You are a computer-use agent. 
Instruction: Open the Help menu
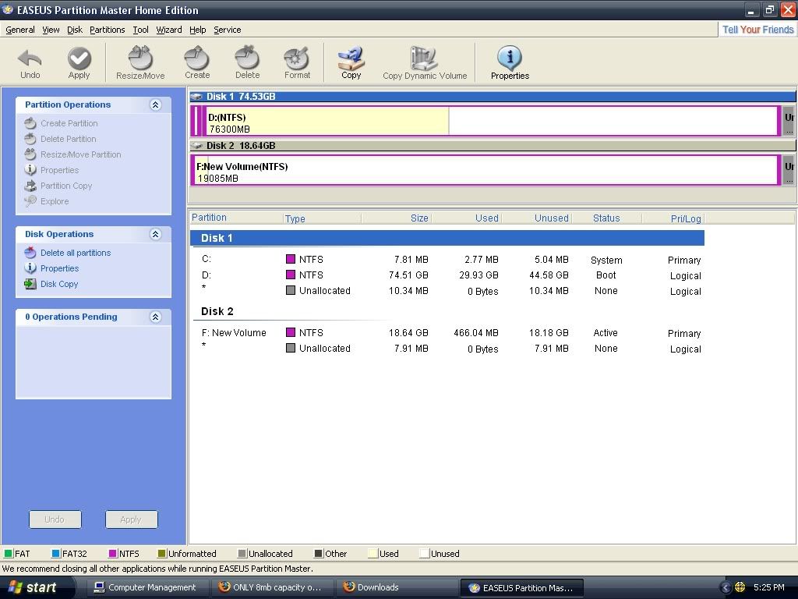tap(197, 30)
